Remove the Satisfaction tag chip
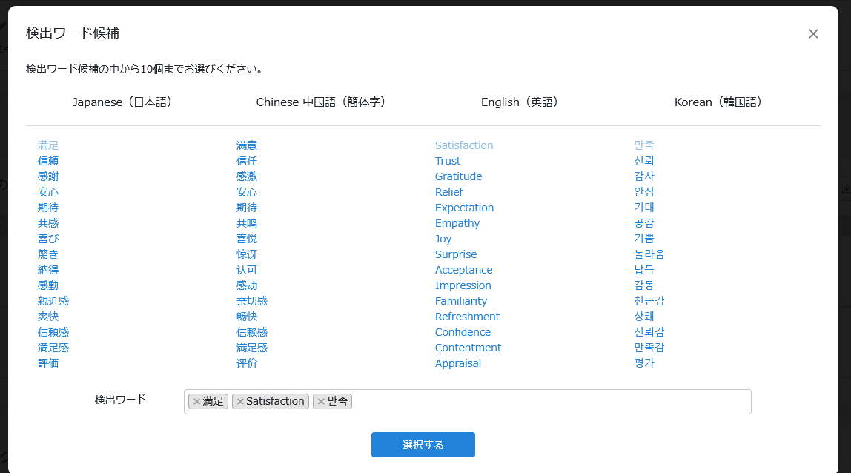Viewport: 851px width, 473px height. 240,402
